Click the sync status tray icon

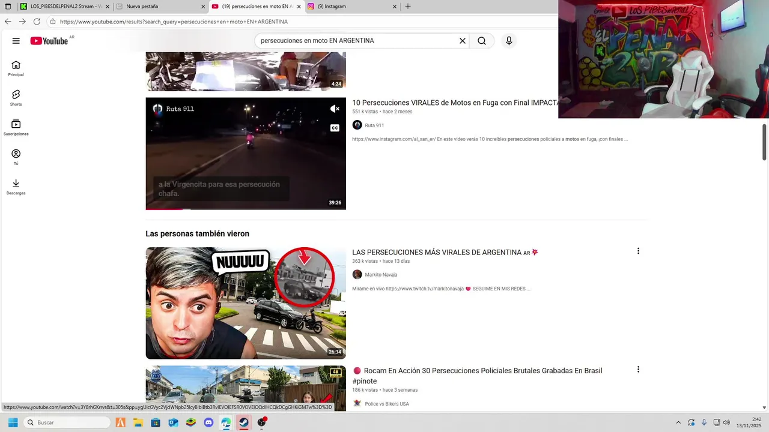(691, 422)
